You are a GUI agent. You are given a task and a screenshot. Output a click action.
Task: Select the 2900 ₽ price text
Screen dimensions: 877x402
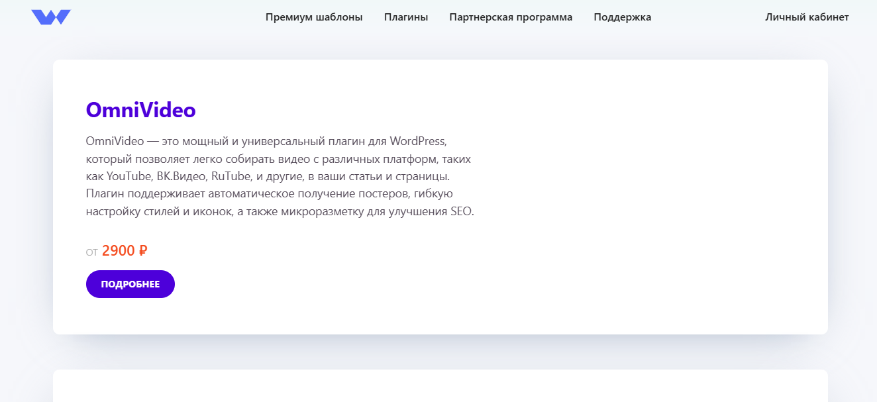[x=125, y=250]
